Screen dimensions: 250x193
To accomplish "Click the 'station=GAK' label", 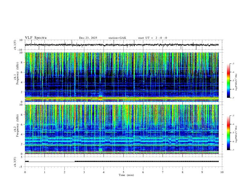I will (117, 38).
